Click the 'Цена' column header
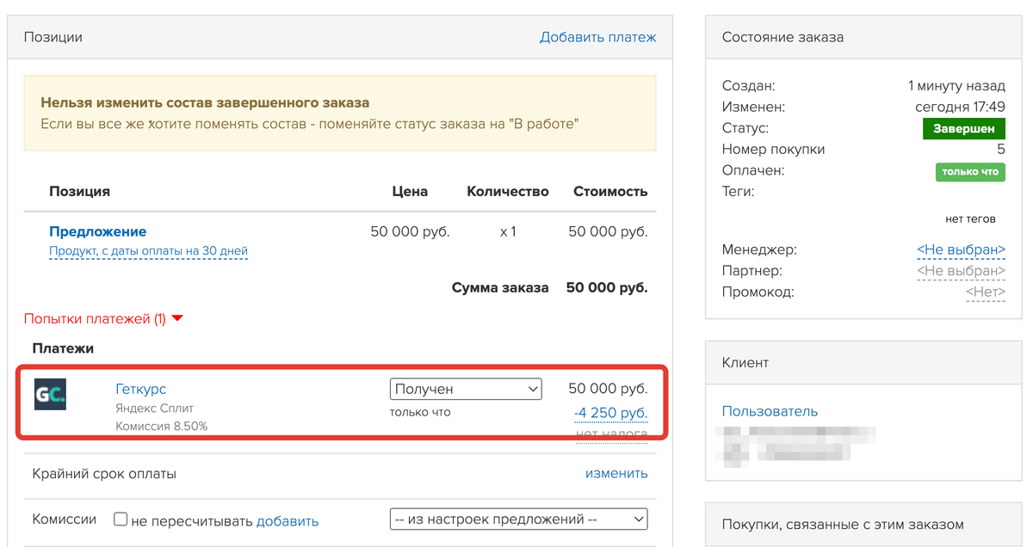 (x=410, y=191)
